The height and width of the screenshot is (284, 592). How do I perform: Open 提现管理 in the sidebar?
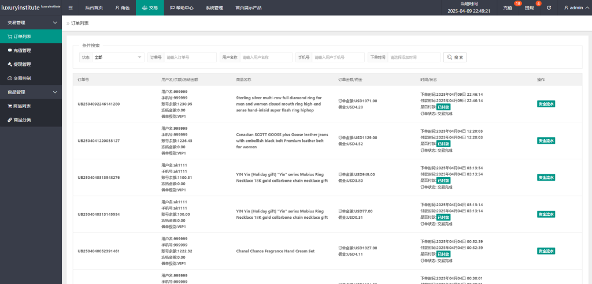31,65
